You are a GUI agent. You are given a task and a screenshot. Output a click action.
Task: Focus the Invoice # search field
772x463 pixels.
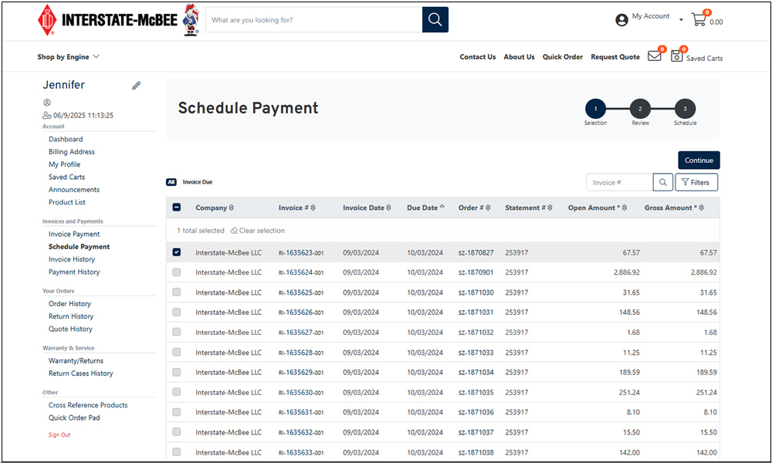[619, 183]
